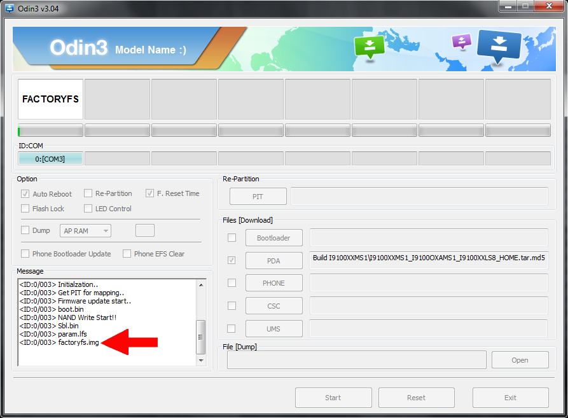This screenshot has width=568, height=418.
Task: Click the green download bubble icon in banner
Action: pyautogui.click(x=369, y=47)
